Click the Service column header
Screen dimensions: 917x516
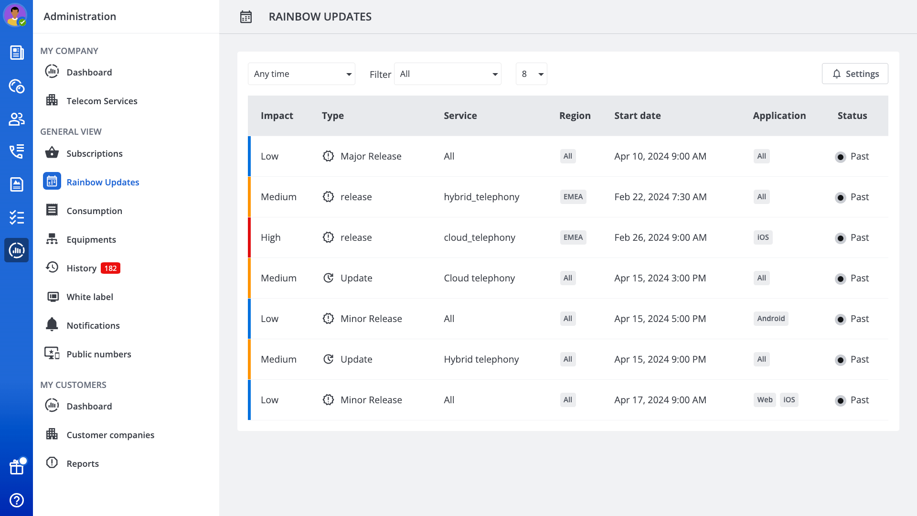tap(460, 116)
